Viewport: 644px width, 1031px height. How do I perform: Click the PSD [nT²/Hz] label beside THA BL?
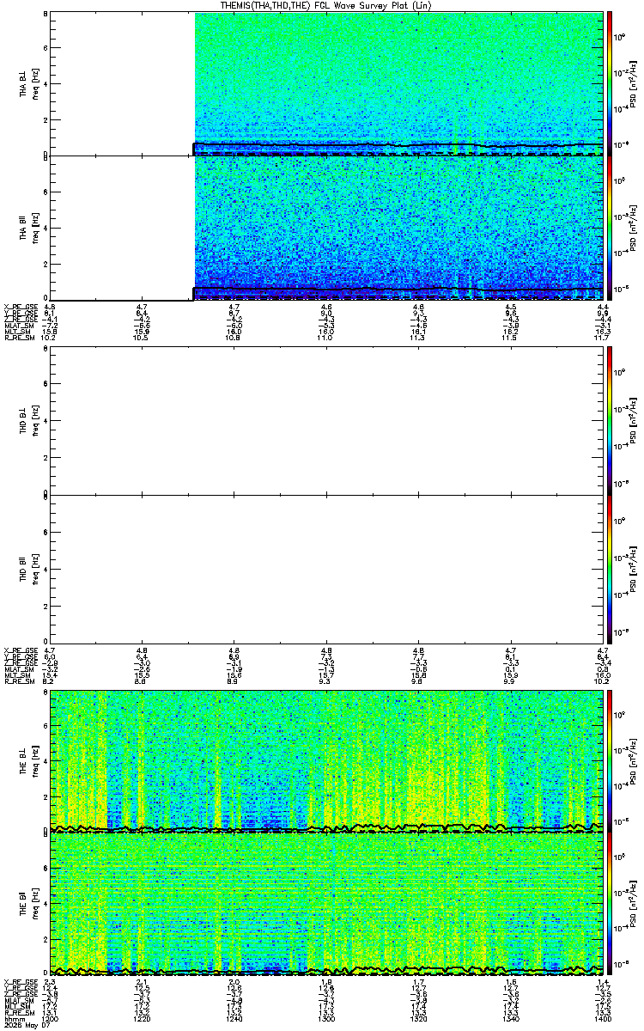(633, 83)
